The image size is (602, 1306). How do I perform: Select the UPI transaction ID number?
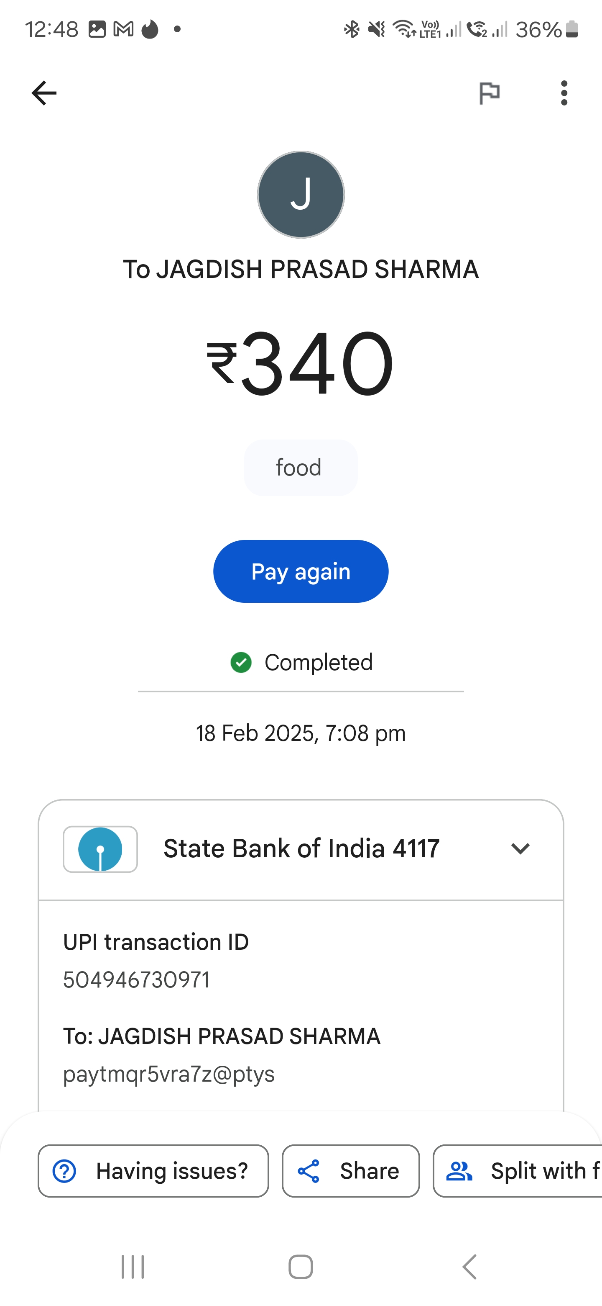click(x=136, y=979)
